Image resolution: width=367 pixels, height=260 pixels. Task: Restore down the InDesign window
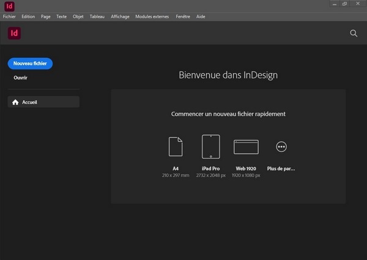(344, 4)
